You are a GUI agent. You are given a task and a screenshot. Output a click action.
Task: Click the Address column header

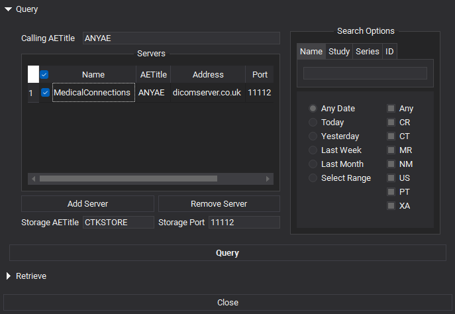click(x=208, y=75)
